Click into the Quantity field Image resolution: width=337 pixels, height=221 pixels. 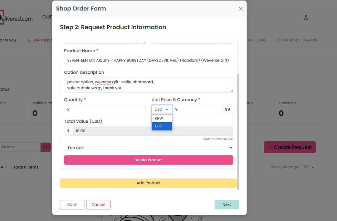click(x=105, y=110)
